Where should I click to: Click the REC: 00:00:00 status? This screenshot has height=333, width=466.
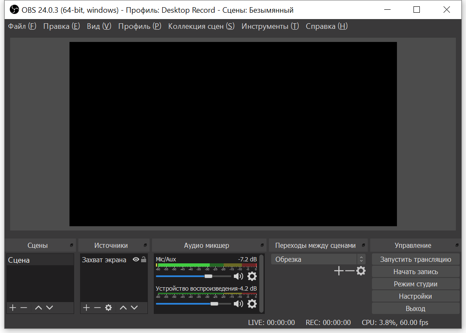coord(328,322)
